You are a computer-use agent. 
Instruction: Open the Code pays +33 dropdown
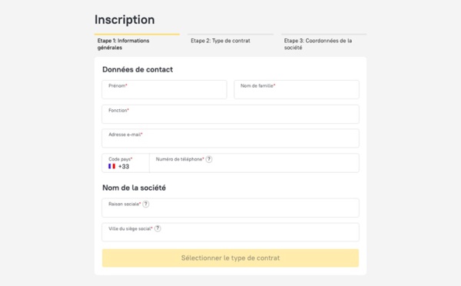[126, 163]
